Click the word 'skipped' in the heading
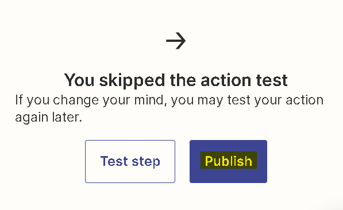This screenshot has width=343, height=210. pos(132,81)
